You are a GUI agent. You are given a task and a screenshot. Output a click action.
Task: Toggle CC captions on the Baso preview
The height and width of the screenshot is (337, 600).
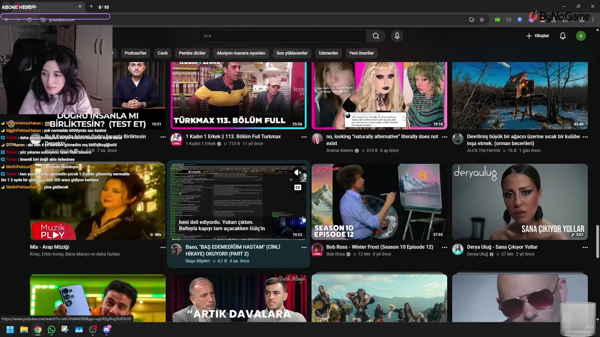tap(298, 188)
